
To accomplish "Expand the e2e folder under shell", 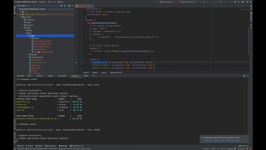I will 25,30.
